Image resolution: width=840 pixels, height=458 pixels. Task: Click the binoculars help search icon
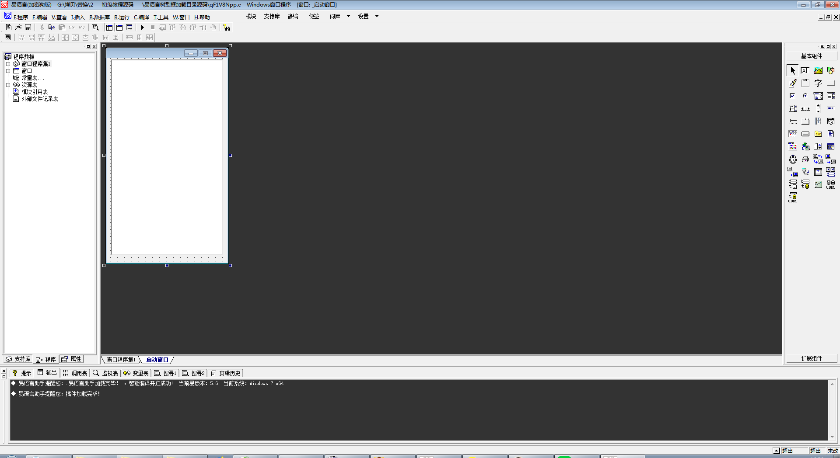pos(227,28)
